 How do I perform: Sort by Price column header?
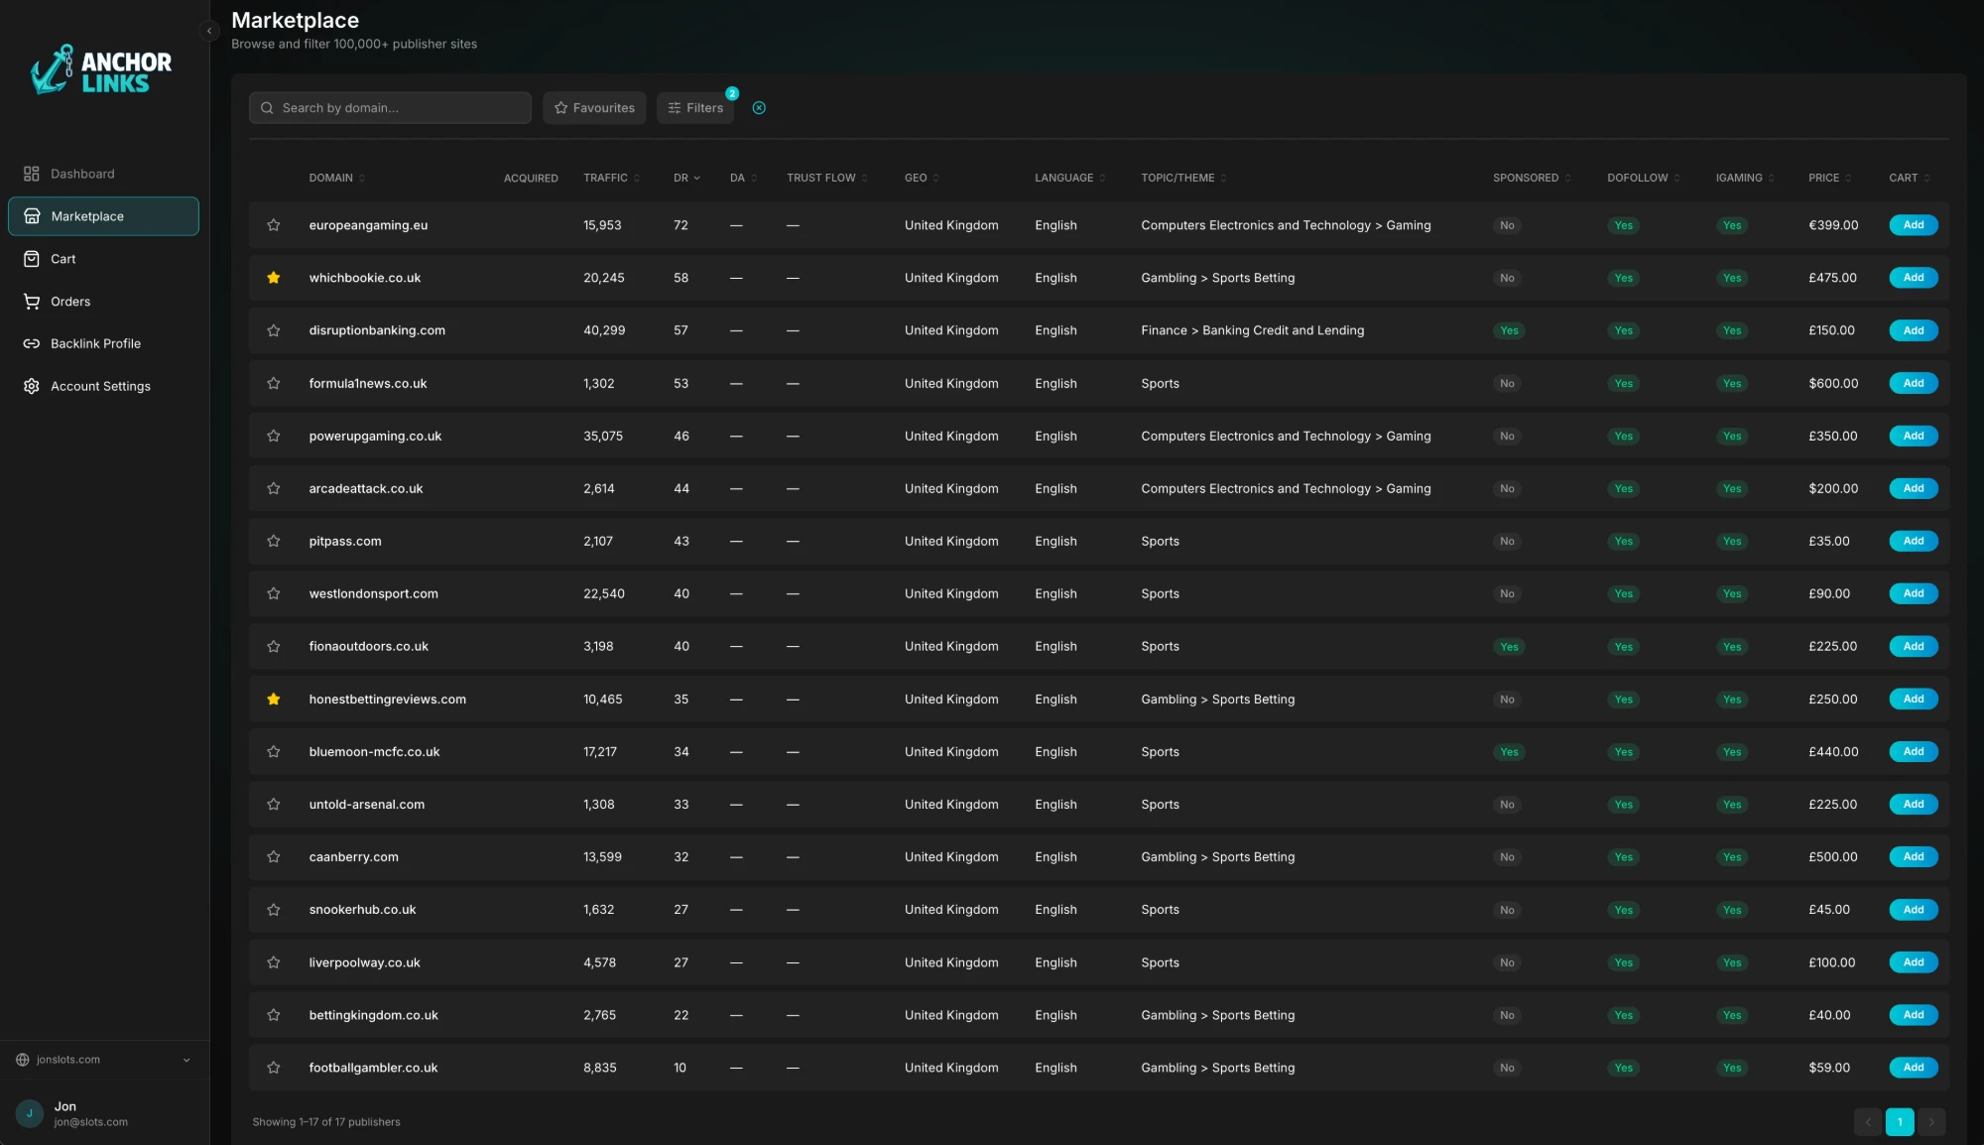pyautogui.click(x=1829, y=179)
